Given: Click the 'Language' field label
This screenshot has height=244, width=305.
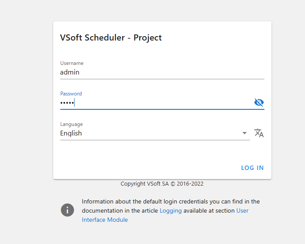Looking at the screenshot, I should [72, 124].
